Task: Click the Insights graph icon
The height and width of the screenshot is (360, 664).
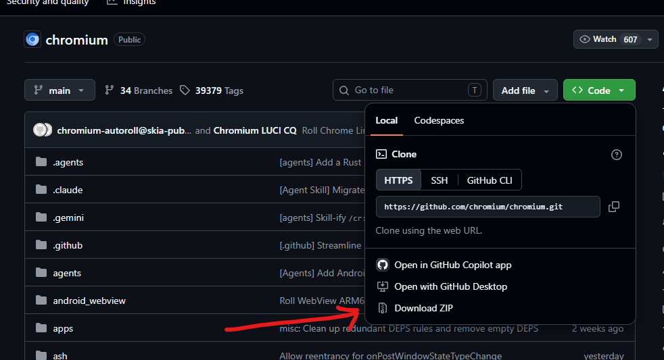Action: (112, 2)
